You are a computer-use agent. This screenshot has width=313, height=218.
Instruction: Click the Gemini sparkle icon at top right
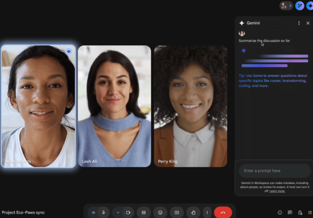click(x=310, y=6)
